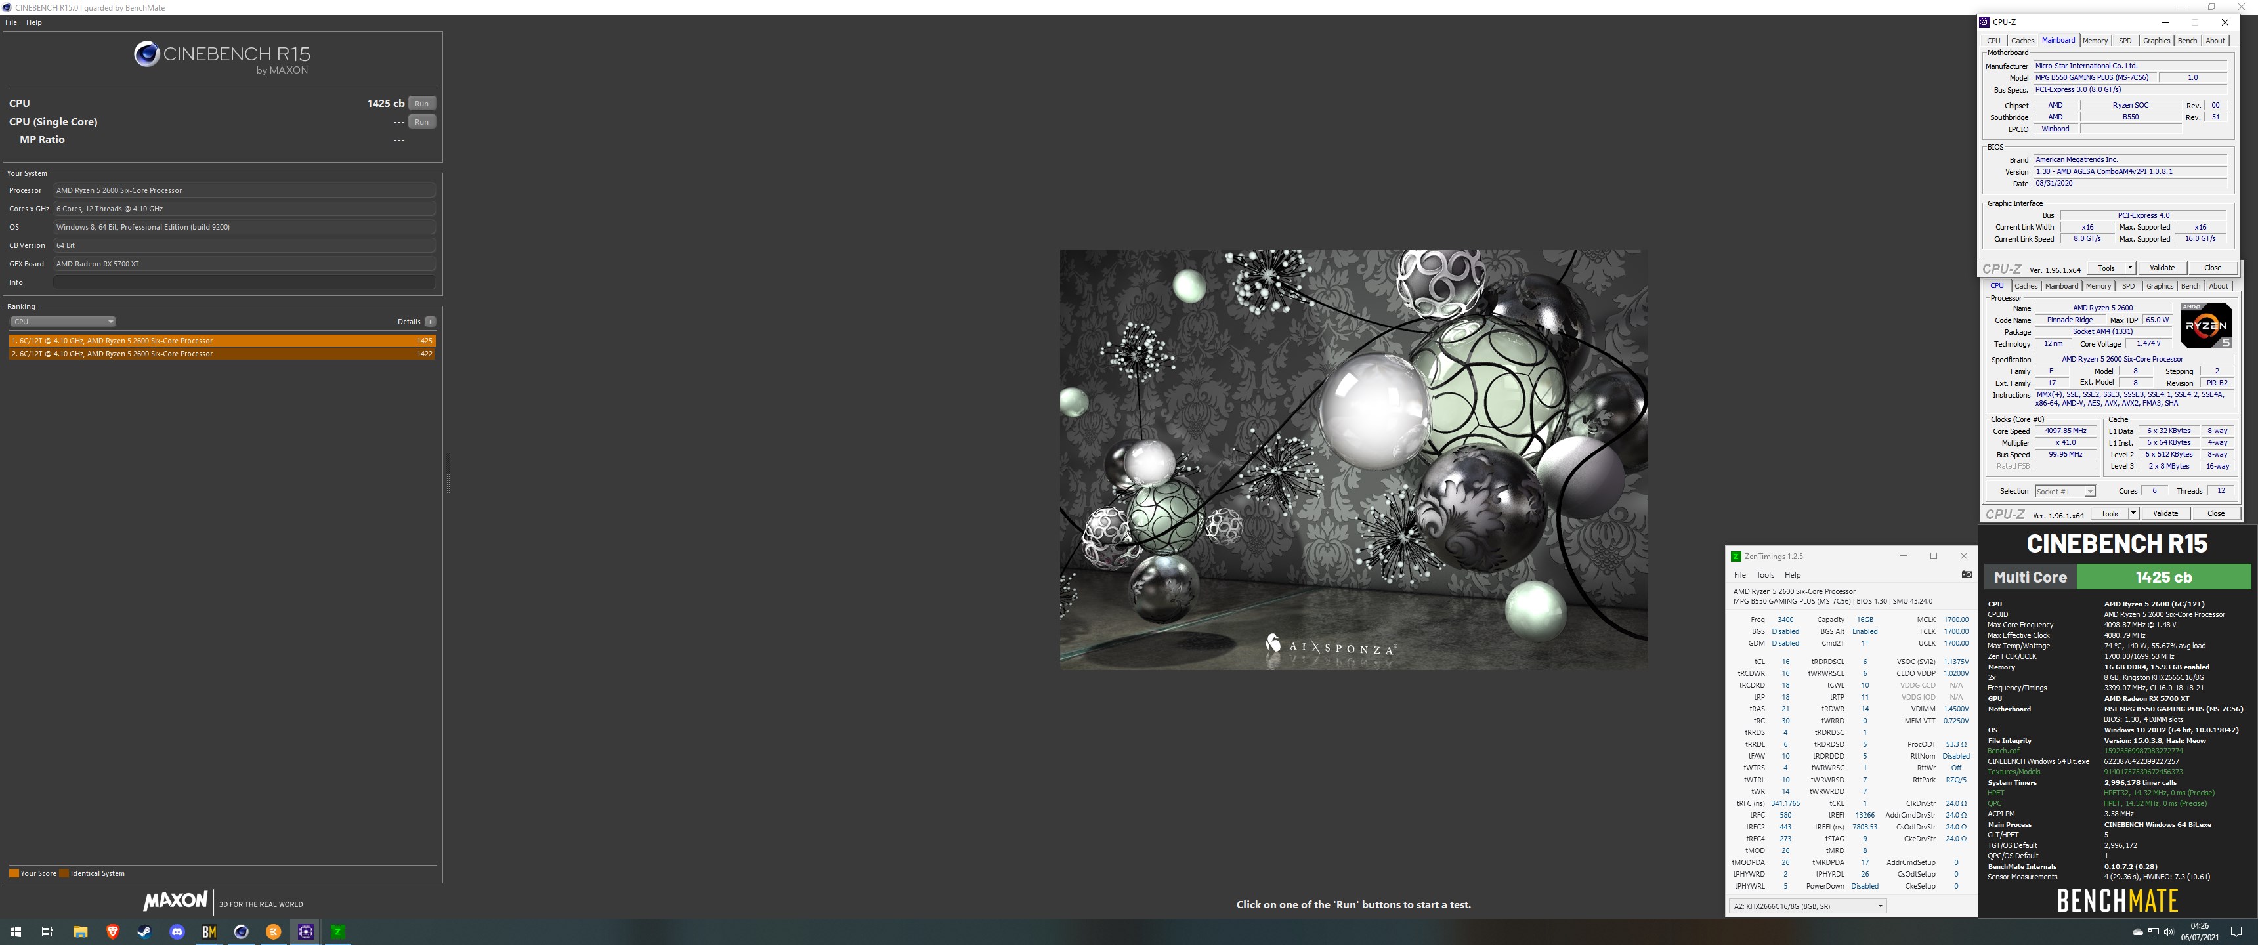Switch to Cinebench via its taskbar icon
Viewport: 2258px width, 945px height.
click(x=241, y=932)
